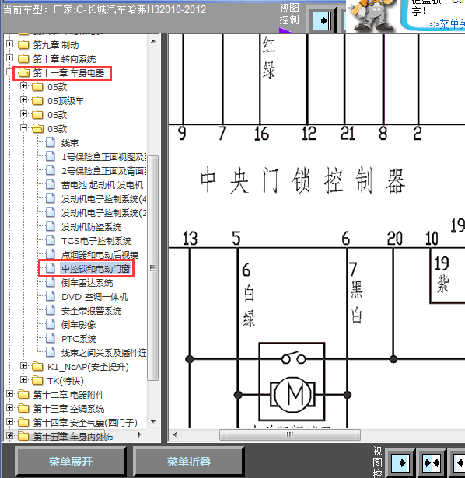This screenshot has height=478, width=465.
Task: Click the 菜单折叠 button
Action: [x=188, y=462]
